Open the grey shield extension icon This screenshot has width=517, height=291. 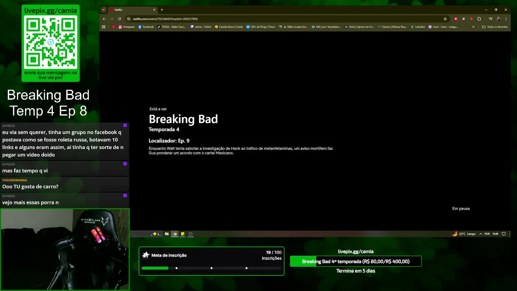(464, 19)
